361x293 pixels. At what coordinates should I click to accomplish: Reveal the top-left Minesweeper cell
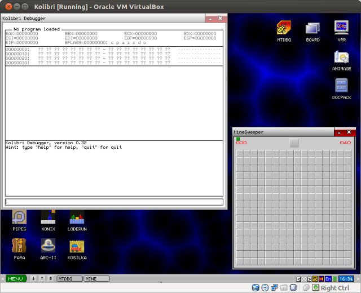tap(240, 154)
